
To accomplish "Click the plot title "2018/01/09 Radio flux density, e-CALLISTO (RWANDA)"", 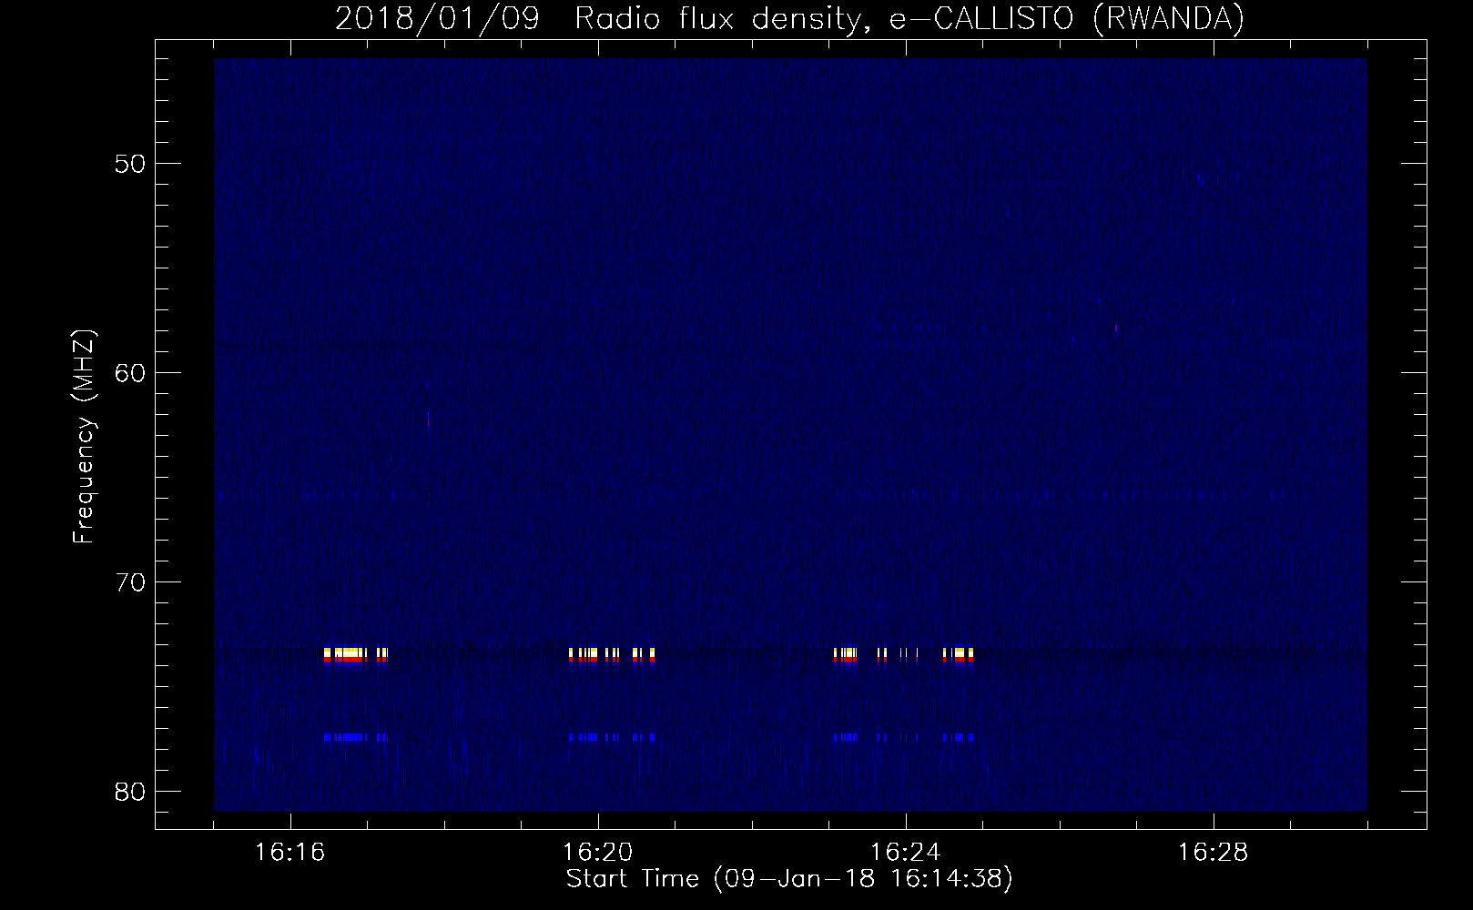I will [789, 19].
